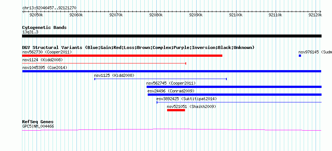The width and height of the screenshot is (332, 151).
Task: Open the nsv1125 (Kidd2008) label
Action: [x=114, y=75]
